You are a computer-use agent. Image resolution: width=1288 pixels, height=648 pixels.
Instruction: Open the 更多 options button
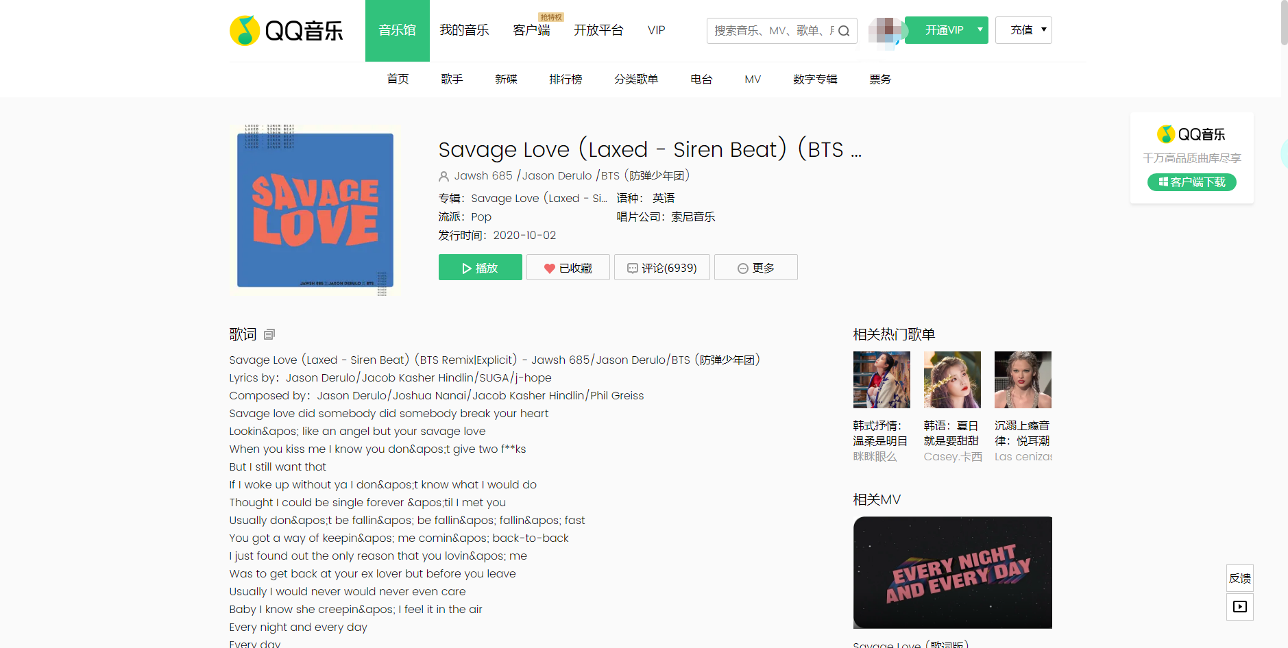pyautogui.click(x=756, y=268)
